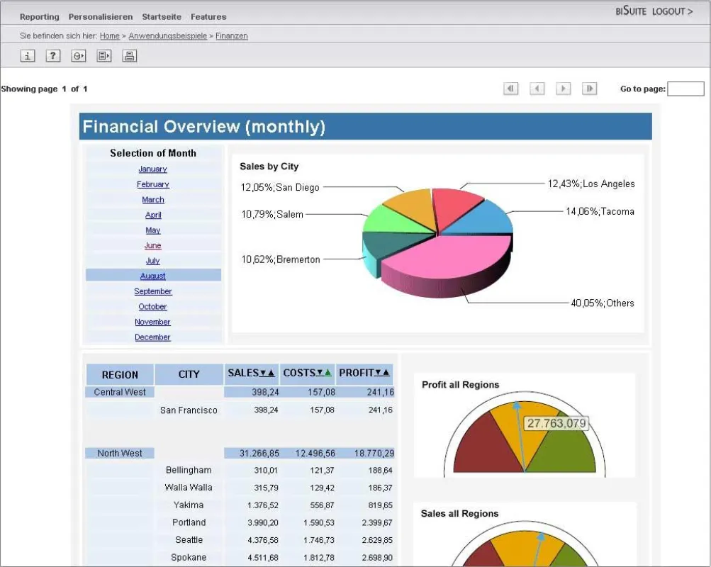Screen dimensions: 711x567
Task: Click the export report document icon
Action: click(x=103, y=56)
